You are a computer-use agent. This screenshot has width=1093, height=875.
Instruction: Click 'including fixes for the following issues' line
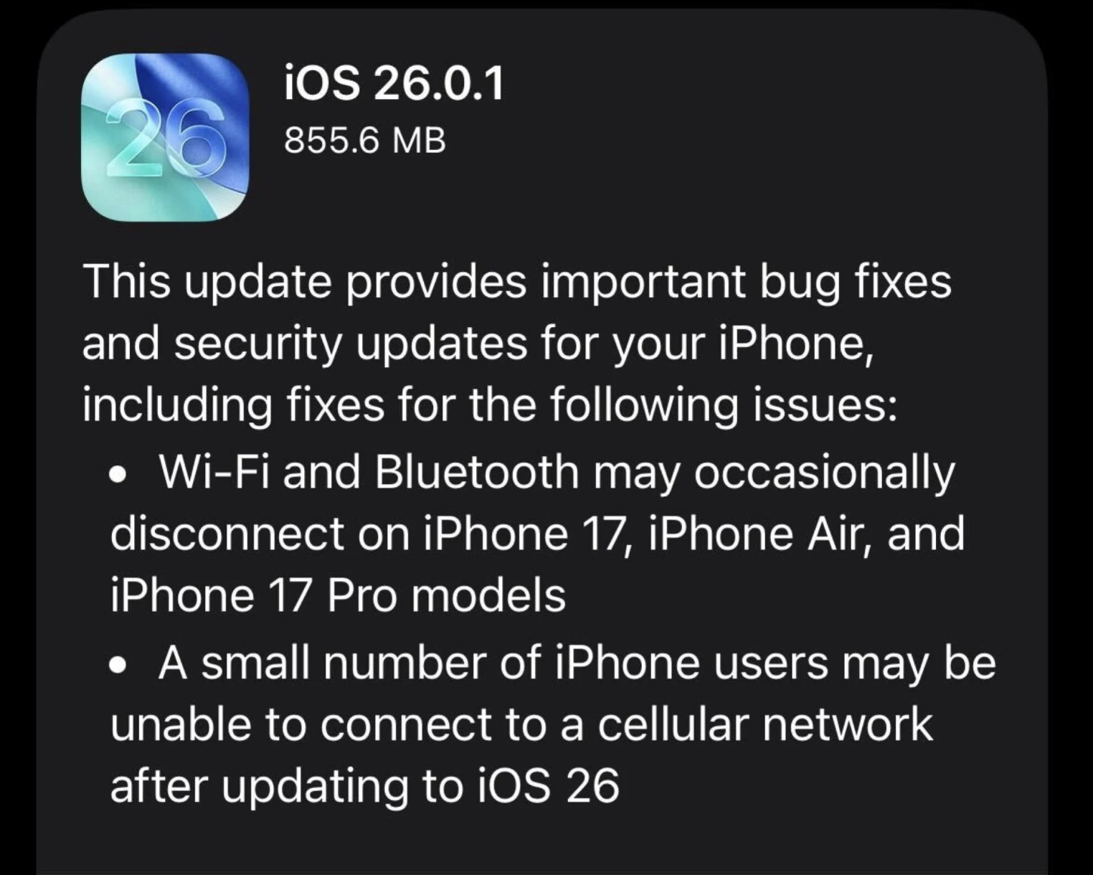[x=490, y=405]
